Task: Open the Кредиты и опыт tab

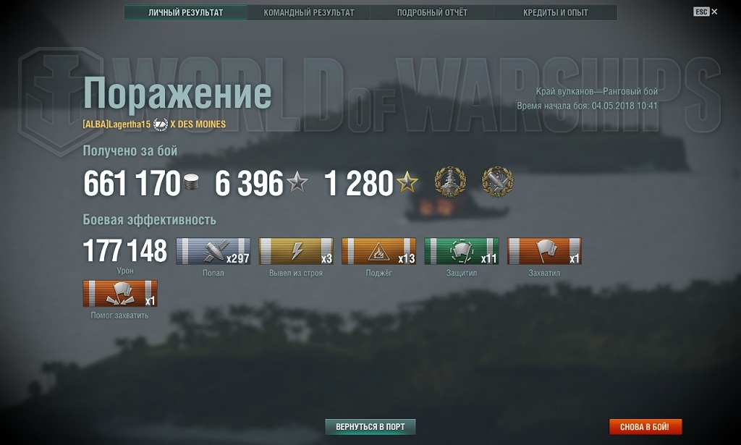Action: pos(555,13)
